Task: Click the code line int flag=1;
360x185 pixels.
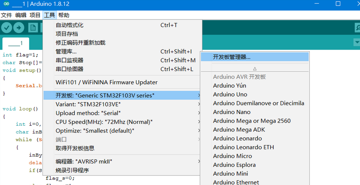Action: click(20, 55)
